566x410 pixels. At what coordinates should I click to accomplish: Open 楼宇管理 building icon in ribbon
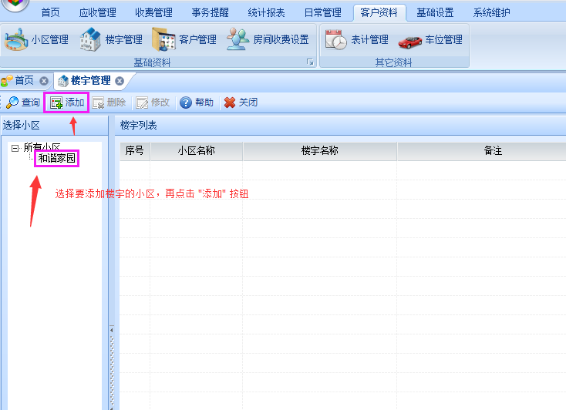(x=90, y=39)
